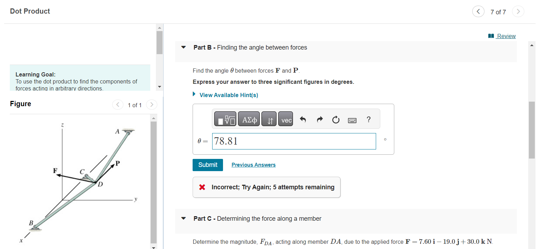The width and height of the screenshot is (539, 249).
Task: Click the theta answer input field
Action: tap(294, 141)
